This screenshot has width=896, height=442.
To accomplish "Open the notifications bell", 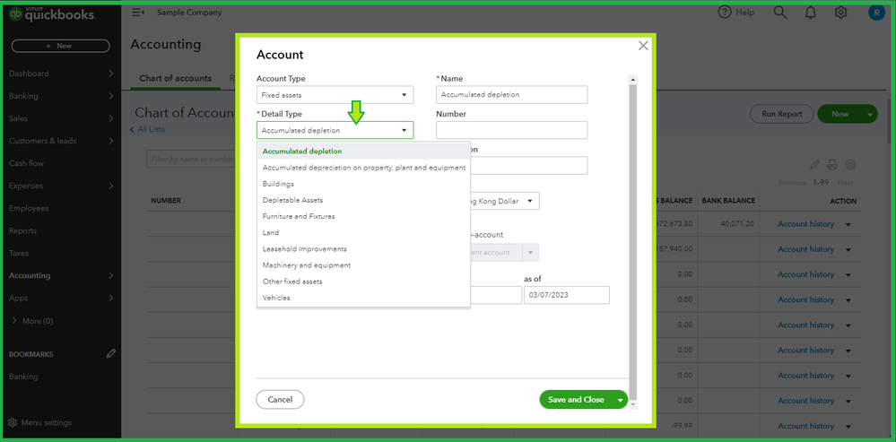I will tap(810, 12).
